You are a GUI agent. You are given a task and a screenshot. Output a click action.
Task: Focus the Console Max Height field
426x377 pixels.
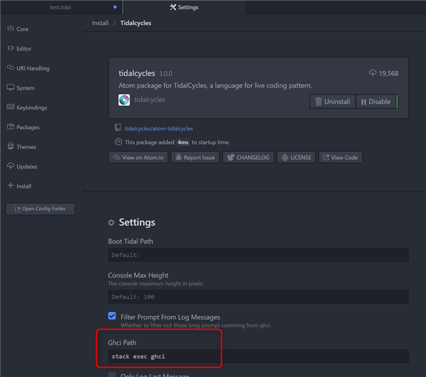259,296
